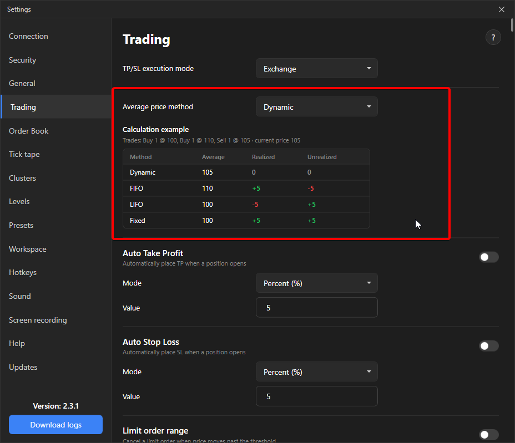Click the 'Automatically place SL when a position opens' description
The width and height of the screenshot is (515, 443).
click(184, 352)
